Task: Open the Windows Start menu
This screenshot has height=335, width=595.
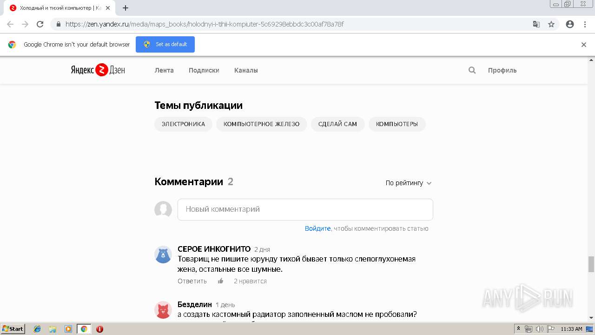Action: [13, 329]
